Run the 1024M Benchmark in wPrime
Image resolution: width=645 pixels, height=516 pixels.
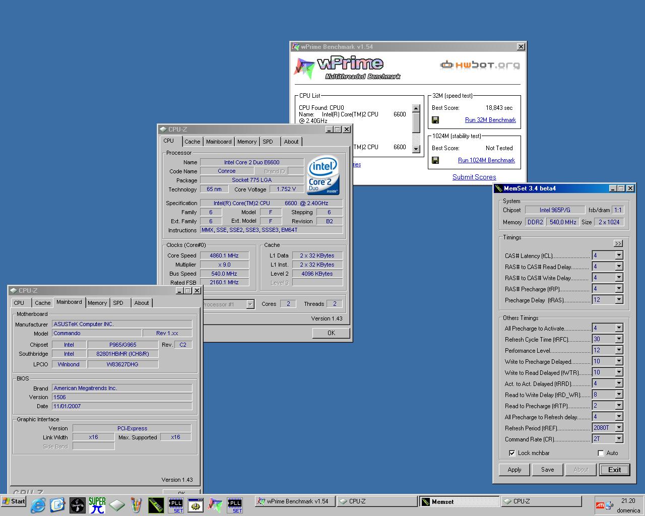click(x=486, y=160)
